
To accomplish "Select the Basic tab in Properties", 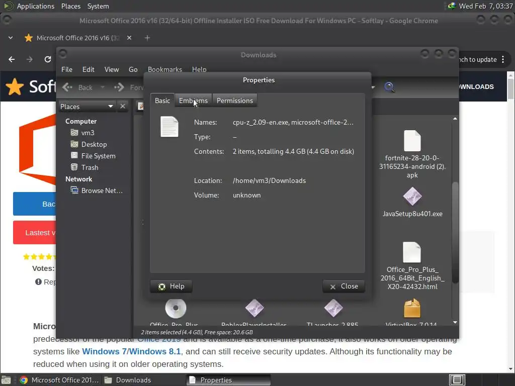I will coord(162,101).
